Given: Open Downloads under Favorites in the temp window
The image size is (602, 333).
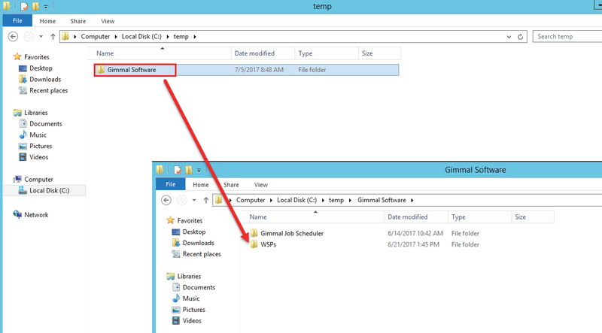Looking at the screenshot, I should click(45, 80).
